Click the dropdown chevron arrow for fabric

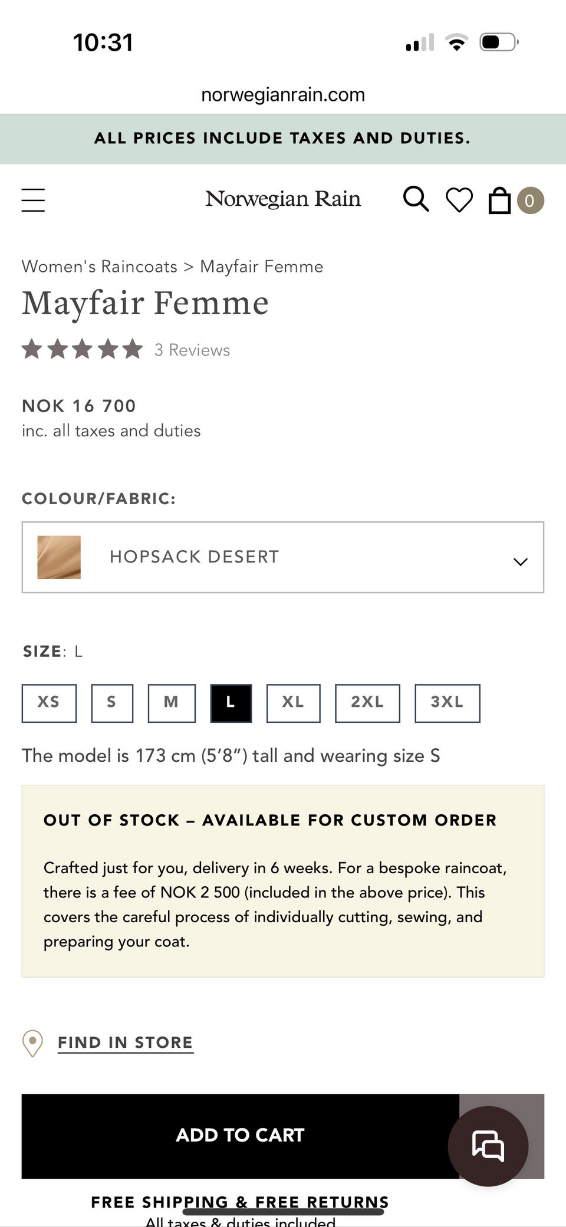(520, 561)
